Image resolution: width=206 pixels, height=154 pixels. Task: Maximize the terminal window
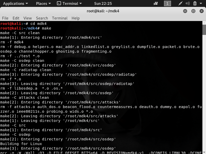193,11
